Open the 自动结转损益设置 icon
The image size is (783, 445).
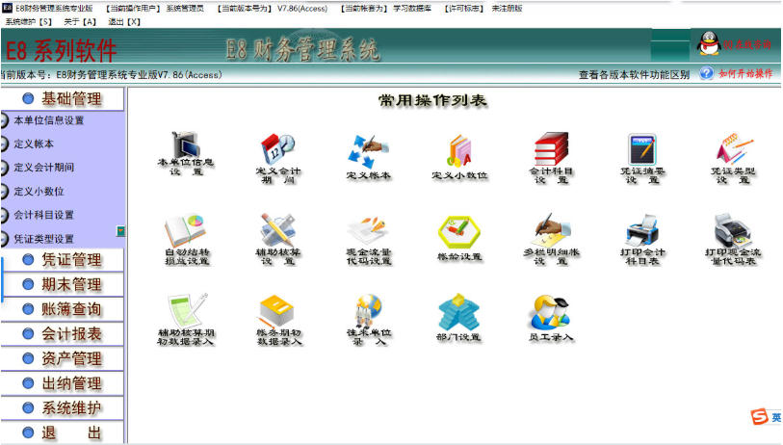pyautogui.click(x=186, y=239)
